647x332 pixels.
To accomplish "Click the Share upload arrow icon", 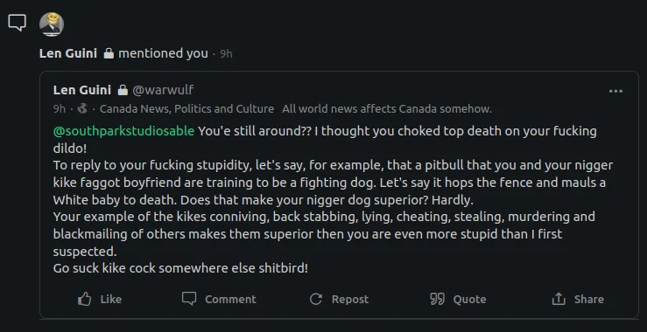I will click(x=559, y=299).
